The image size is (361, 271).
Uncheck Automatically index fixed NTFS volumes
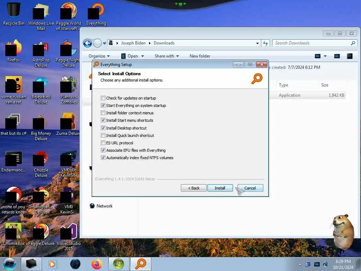(103, 158)
